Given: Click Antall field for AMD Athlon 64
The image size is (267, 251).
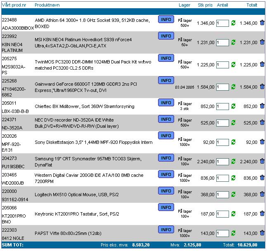Looking at the screenshot, I should 222,23.
